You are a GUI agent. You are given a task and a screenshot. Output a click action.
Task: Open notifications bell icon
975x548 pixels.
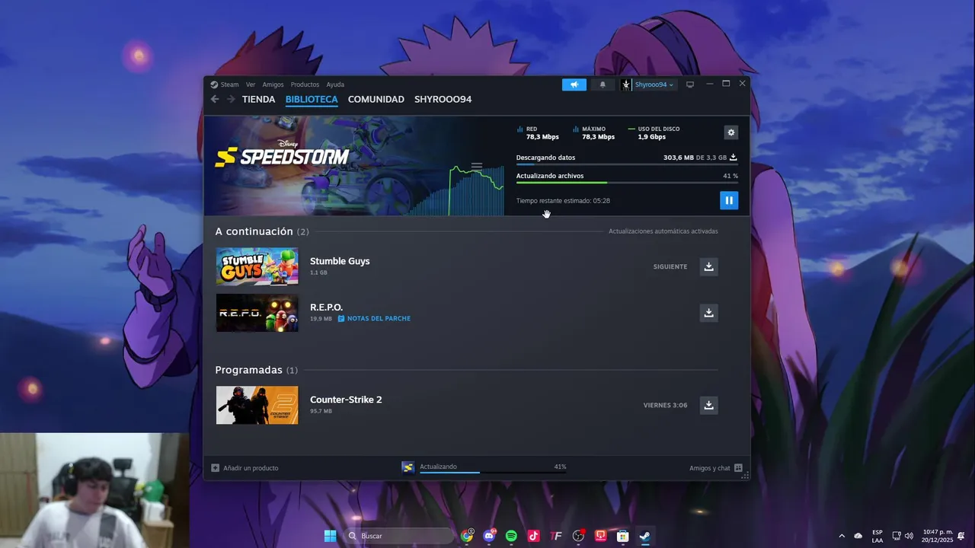click(603, 84)
